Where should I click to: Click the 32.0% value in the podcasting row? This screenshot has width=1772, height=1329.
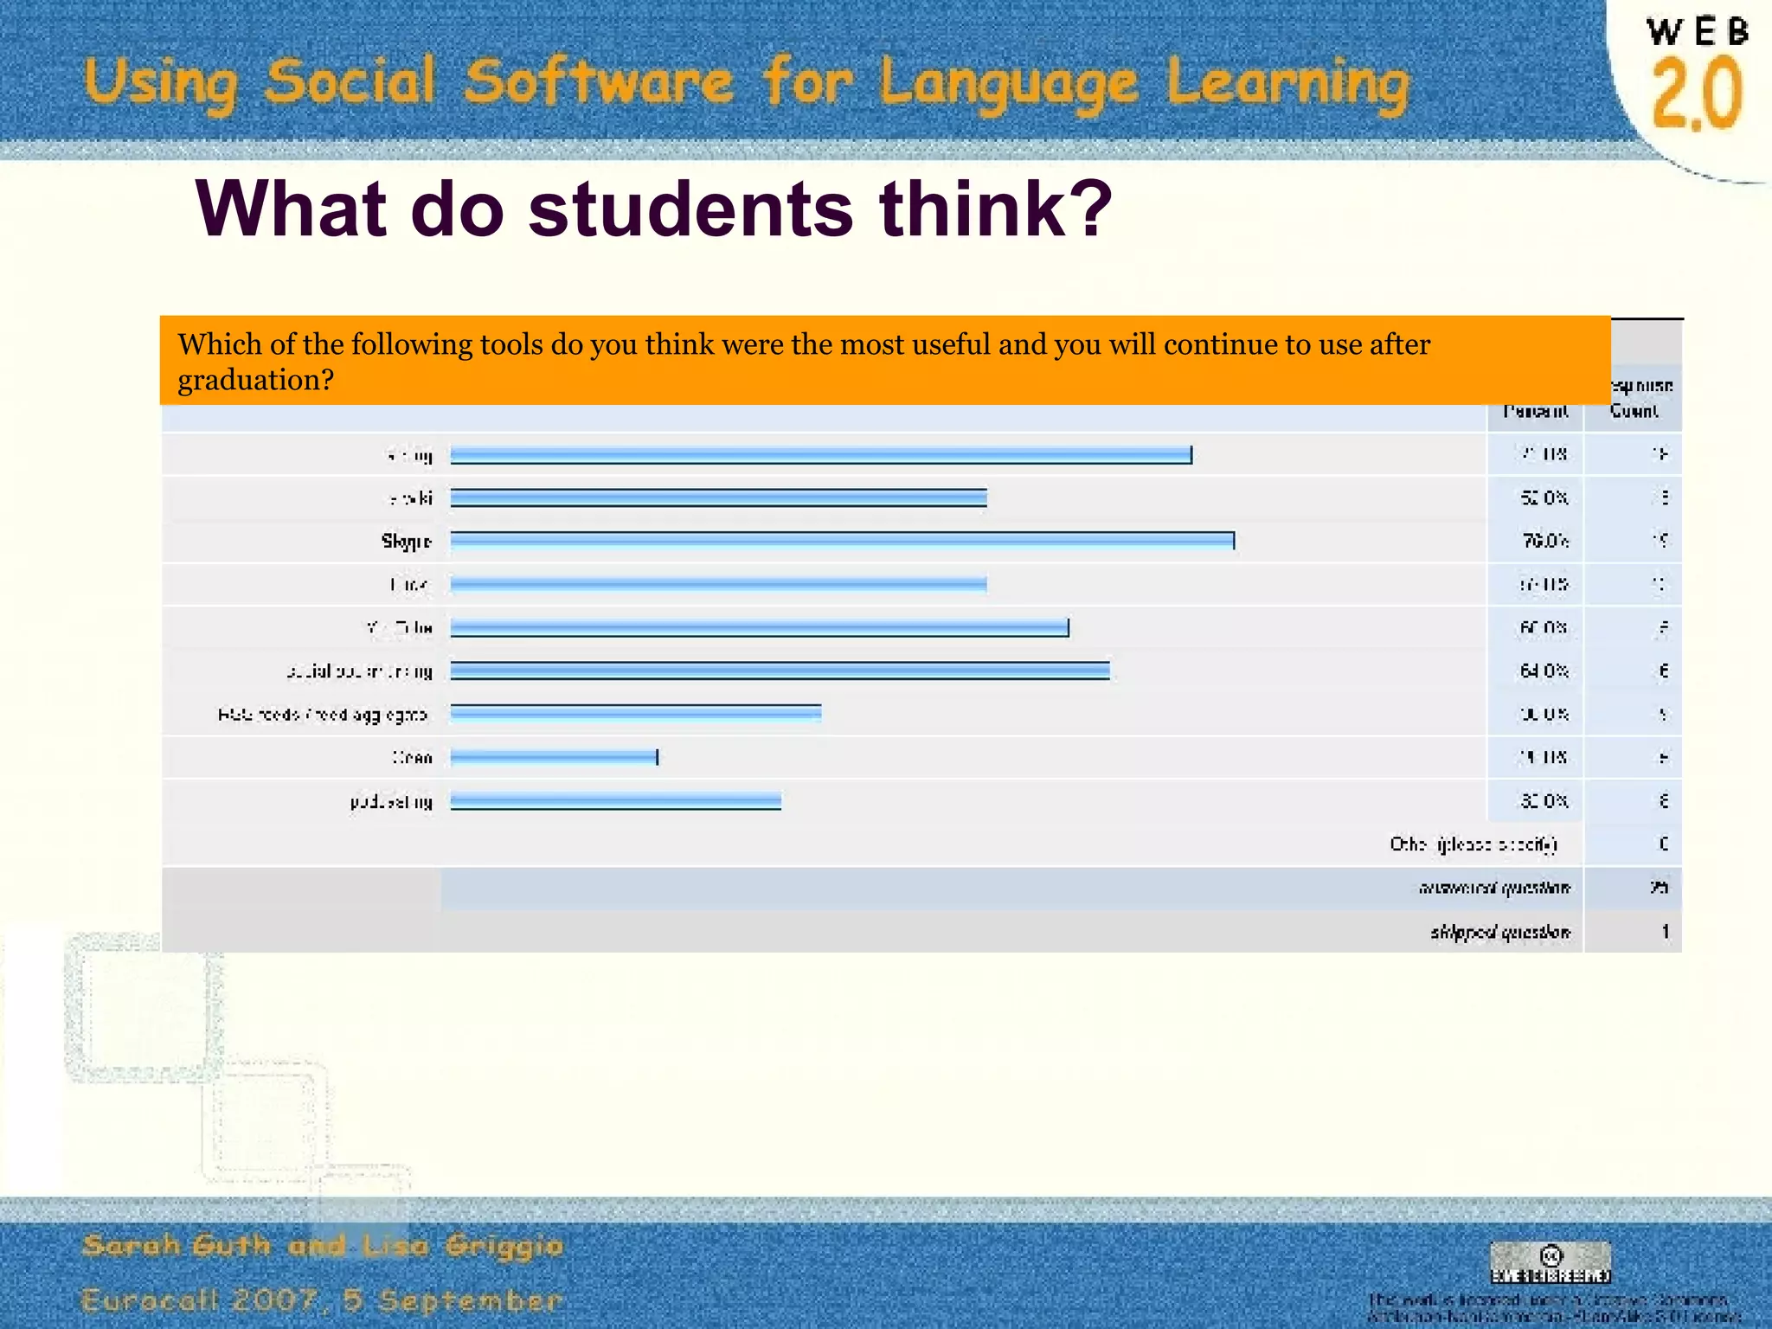coord(1544,800)
